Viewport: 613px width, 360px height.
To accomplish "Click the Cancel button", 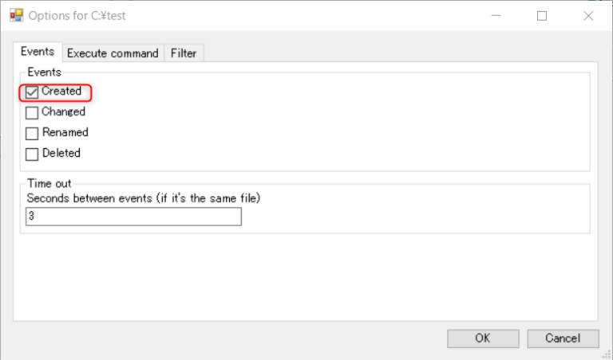I will 563,338.
